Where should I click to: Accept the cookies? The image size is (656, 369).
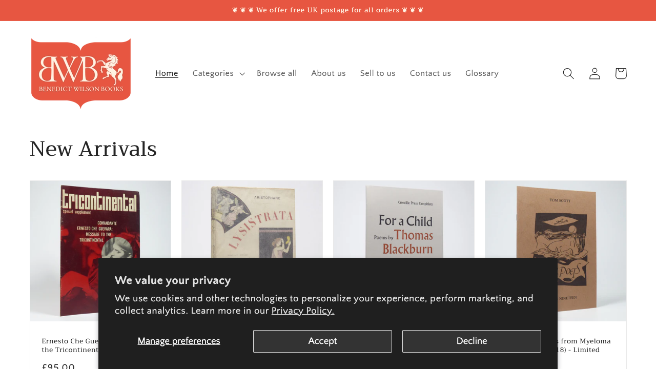tap(322, 341)
